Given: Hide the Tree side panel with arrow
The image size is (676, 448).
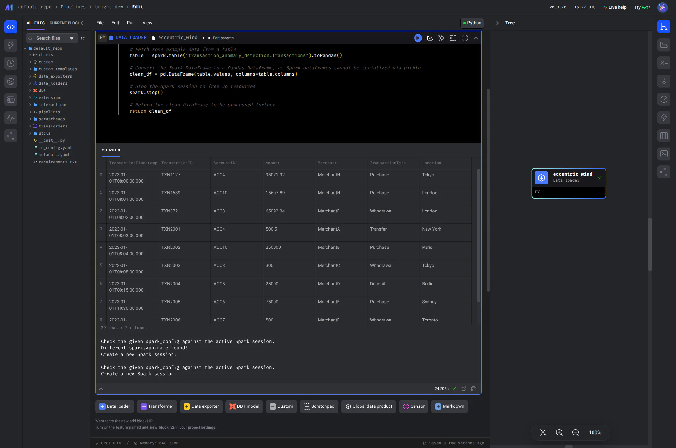Looking at the screenshot, I should (497, 23).
